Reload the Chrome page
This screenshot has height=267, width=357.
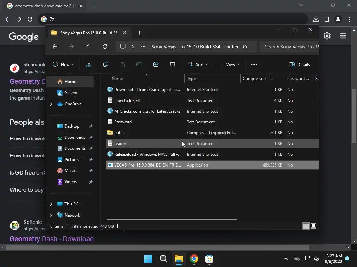click(x=30, y=19)
